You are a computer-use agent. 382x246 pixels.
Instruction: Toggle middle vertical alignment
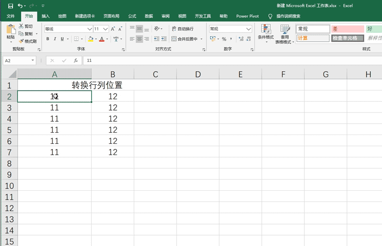(x=140, y=29)
